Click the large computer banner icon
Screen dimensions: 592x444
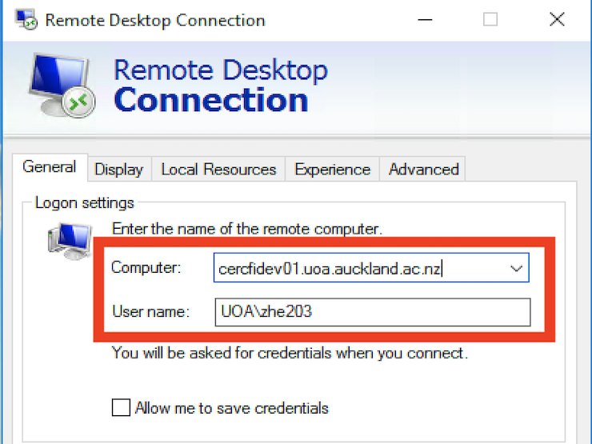62,87
